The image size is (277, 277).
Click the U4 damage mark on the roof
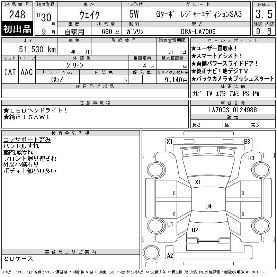click(208, 206)
